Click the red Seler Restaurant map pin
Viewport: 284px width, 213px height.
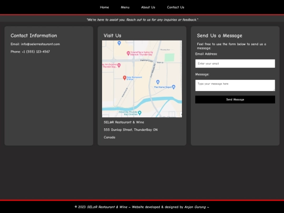(125, 78)
